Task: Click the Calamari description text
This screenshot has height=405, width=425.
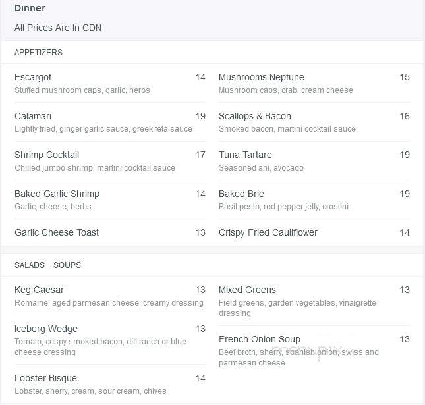Action: pyautogui.click(x=103, y=129)
